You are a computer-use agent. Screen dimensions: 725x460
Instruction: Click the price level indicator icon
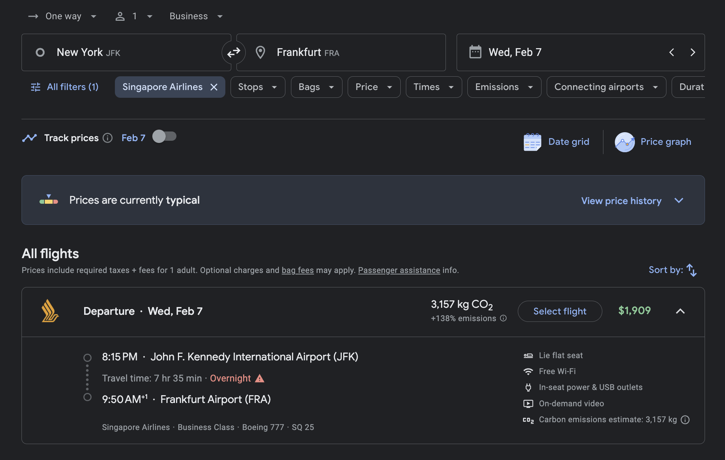pos(49,200)
